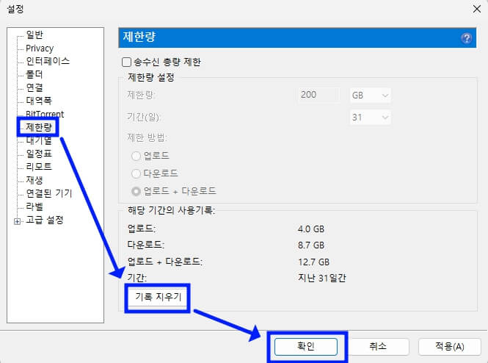Open the 기간(일) 31 dropdown
Image resolution: width=488 pixels, height=363 pixels.
point(371,118)
